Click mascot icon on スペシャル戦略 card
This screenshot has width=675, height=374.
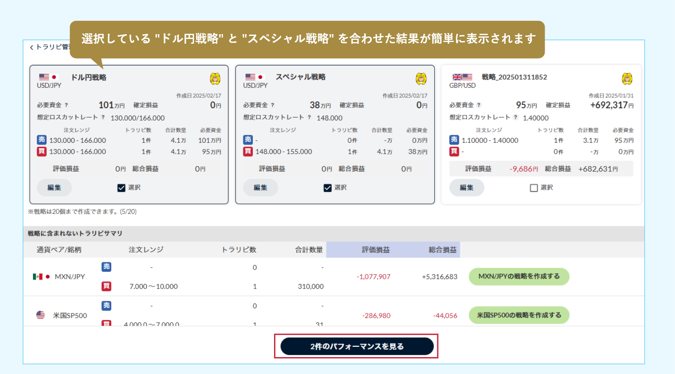(421, 79)
